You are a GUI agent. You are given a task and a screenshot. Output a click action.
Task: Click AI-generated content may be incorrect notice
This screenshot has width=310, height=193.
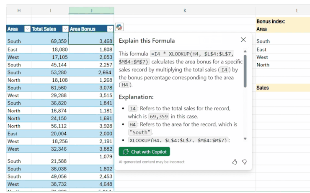[152, 162]
